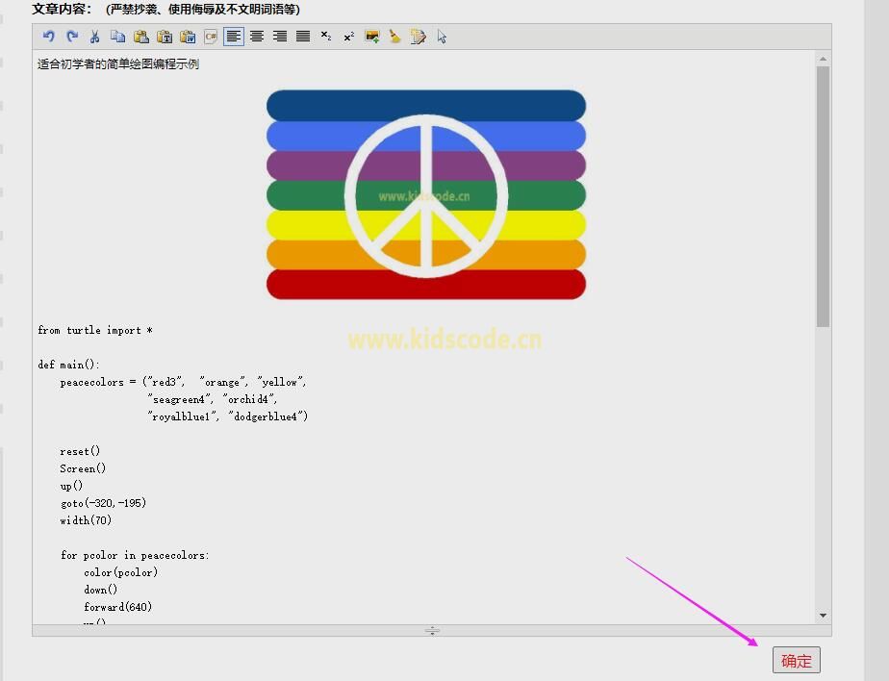Copy the selected content

(118, 37)
